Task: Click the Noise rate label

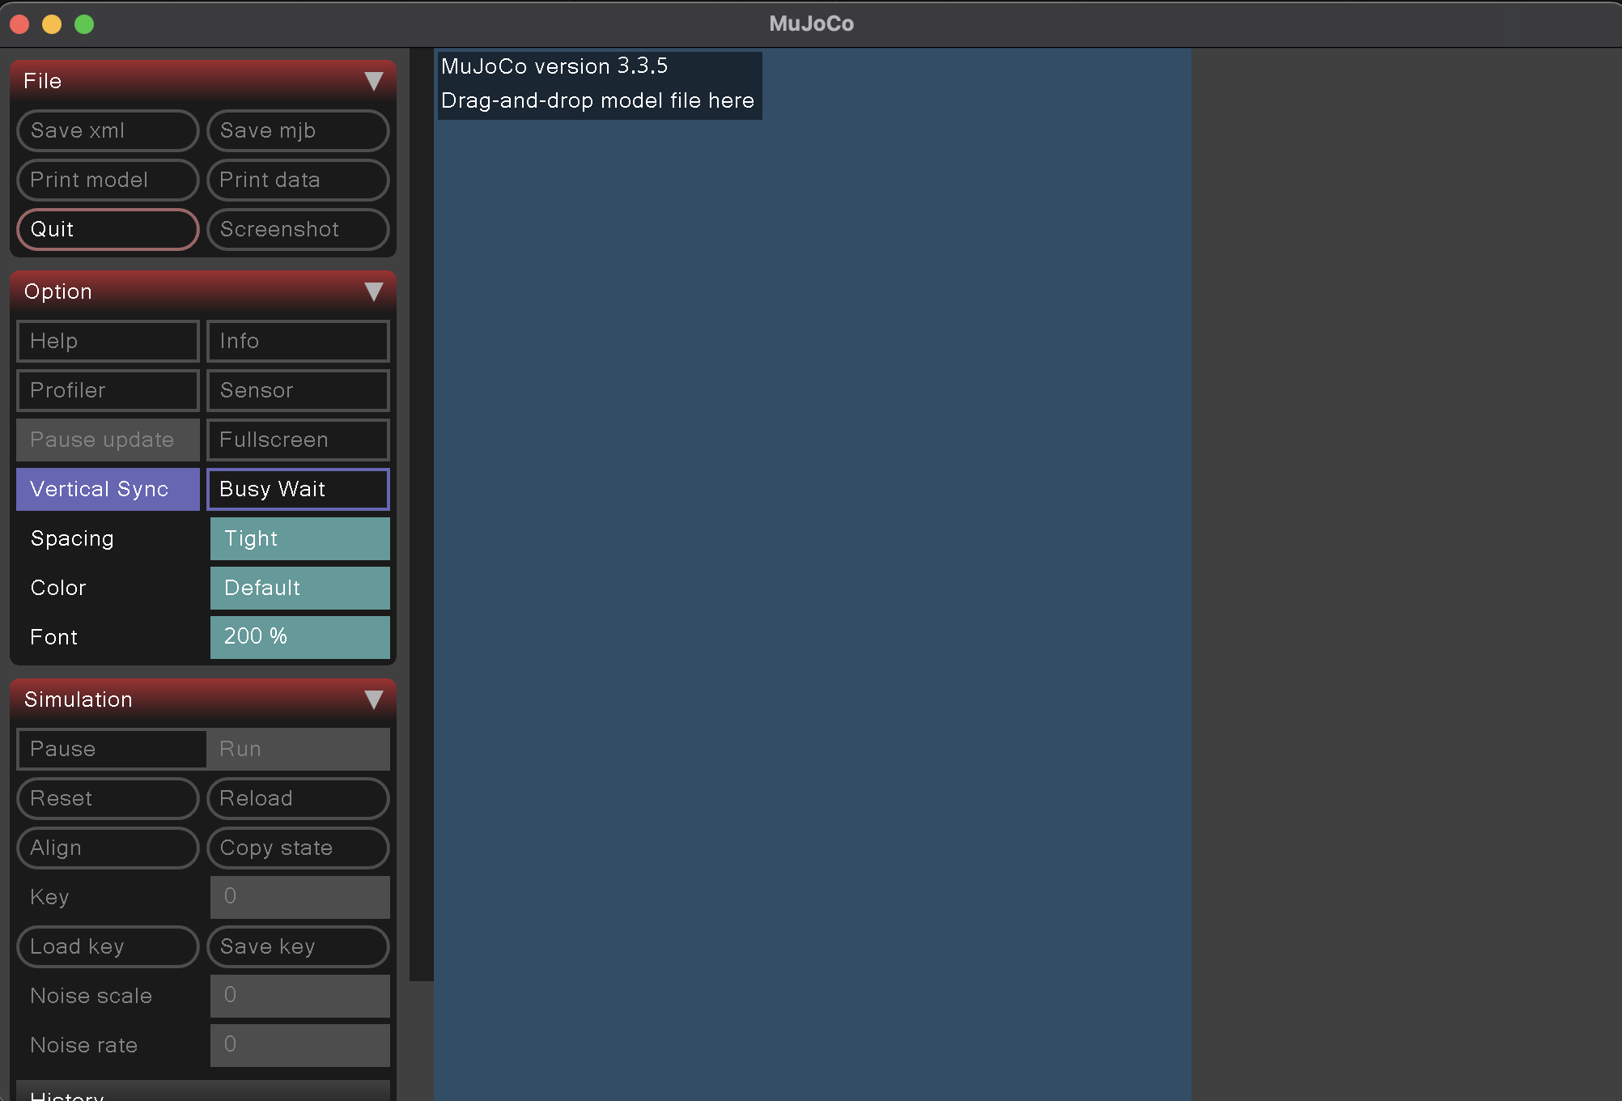Action: pyautogui.click(x=84, y=1045)
